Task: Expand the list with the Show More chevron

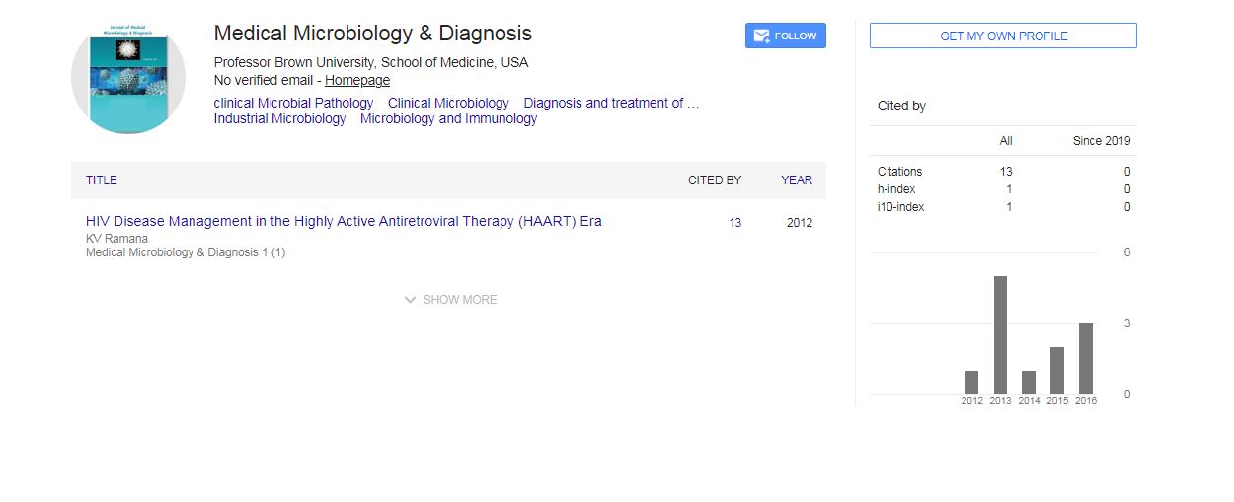Action: tap(410, 300)
